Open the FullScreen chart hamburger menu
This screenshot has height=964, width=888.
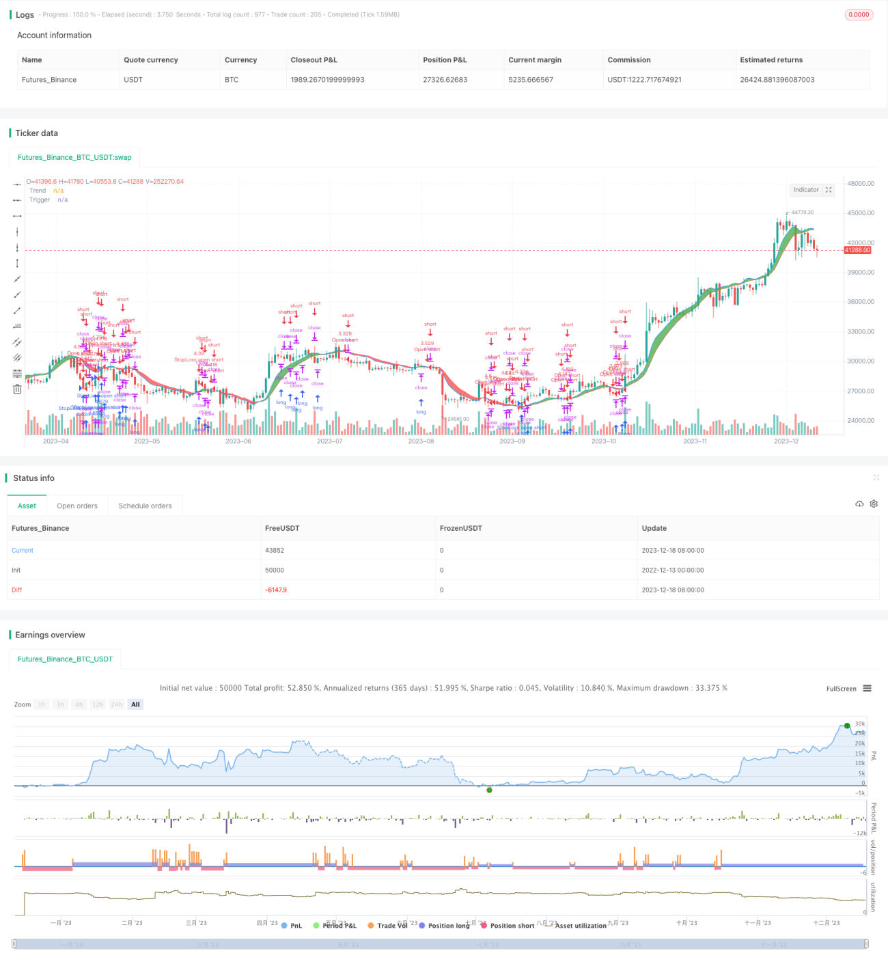coord(867,689)
